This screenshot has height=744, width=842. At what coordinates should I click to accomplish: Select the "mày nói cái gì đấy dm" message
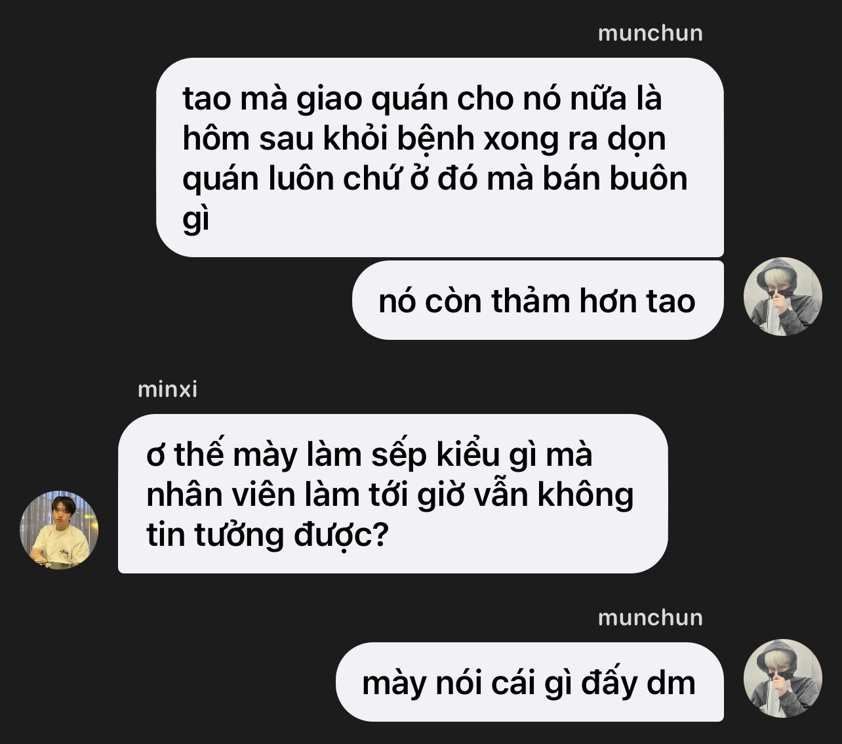click(x=530, y=682)
